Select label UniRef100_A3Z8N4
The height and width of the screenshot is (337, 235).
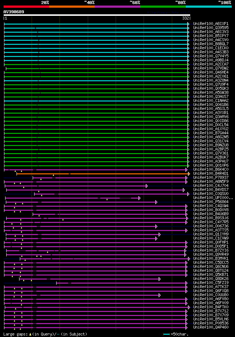tap(211, 80)
